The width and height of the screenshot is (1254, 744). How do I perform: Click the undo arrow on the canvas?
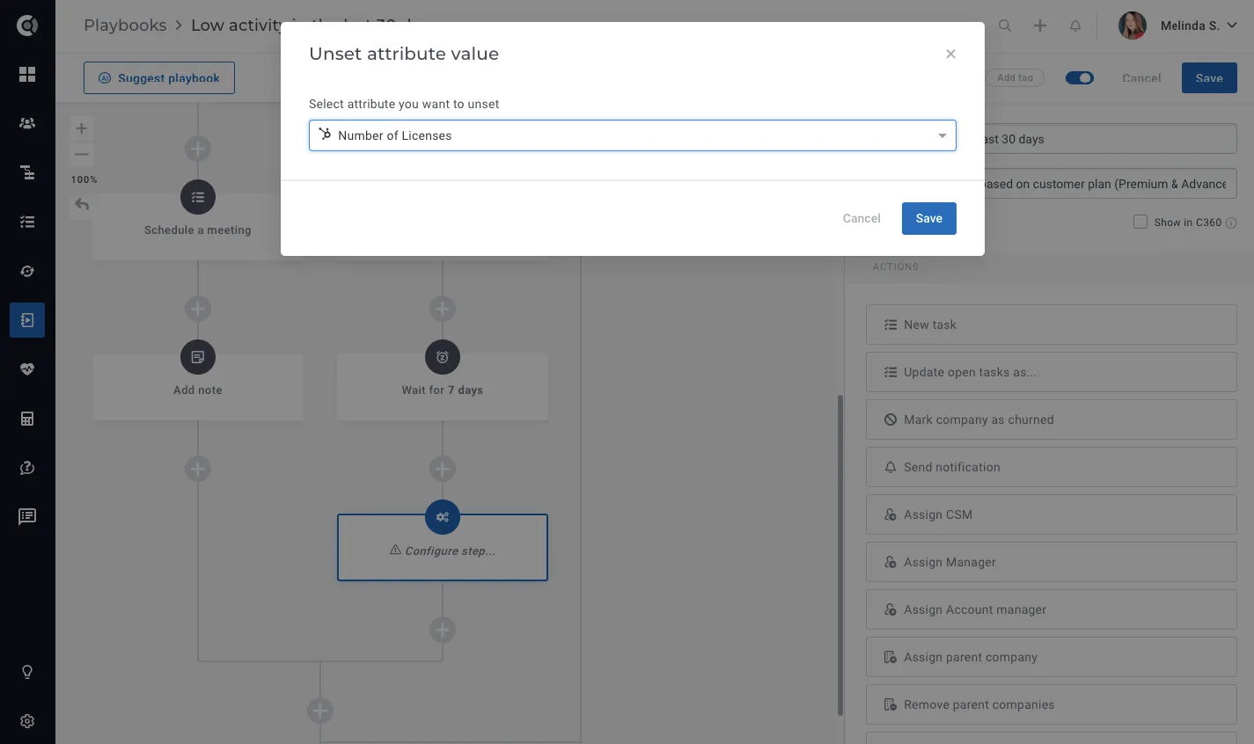pos(82,204)
